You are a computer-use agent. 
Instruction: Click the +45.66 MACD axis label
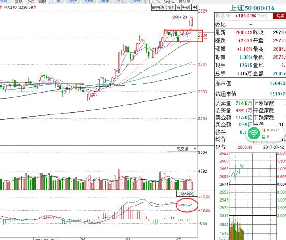204,197
